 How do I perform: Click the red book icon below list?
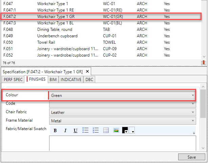tap(203, 63)
